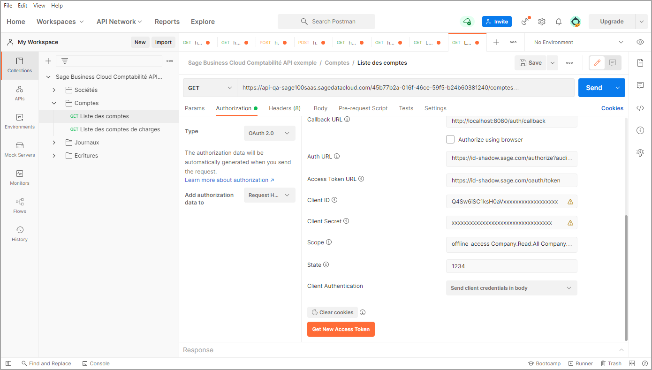Screen dimensions: 652x370
Task: Create a new collection with plus icon
Action: pyautogui.click(x=48, y=61)
